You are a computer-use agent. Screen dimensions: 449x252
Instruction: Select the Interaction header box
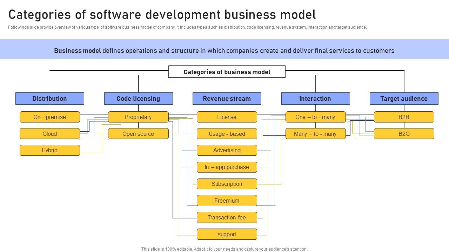[315, 99]
